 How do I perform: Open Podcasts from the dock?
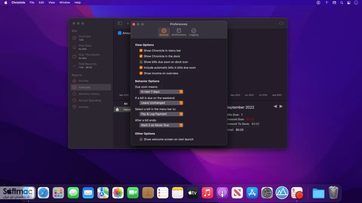point(222,192)
